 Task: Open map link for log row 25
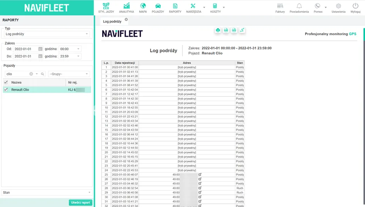200,175
